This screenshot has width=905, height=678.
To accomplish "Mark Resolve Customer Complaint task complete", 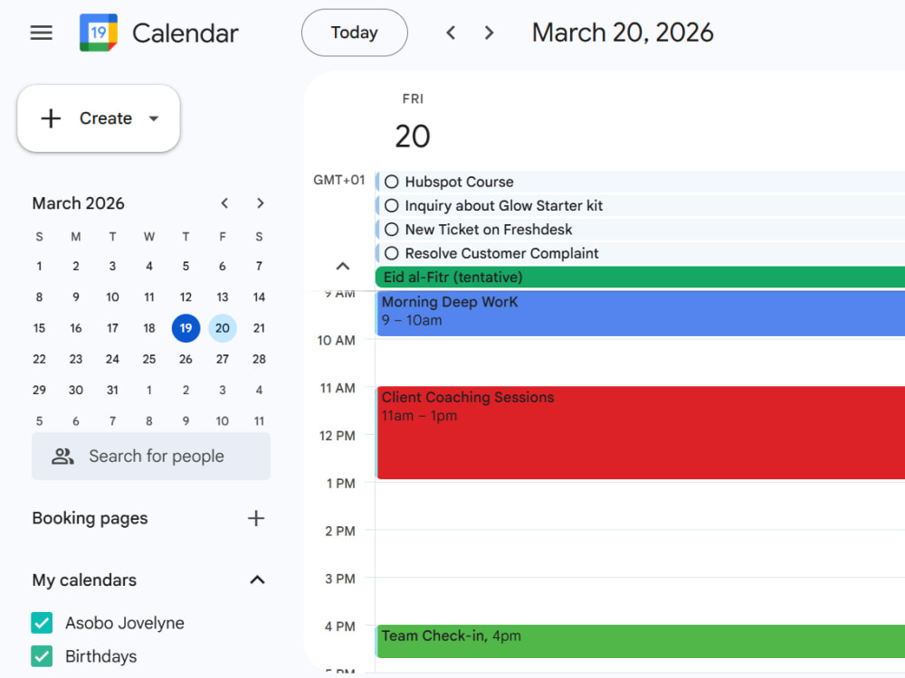I will pos(391,254).
